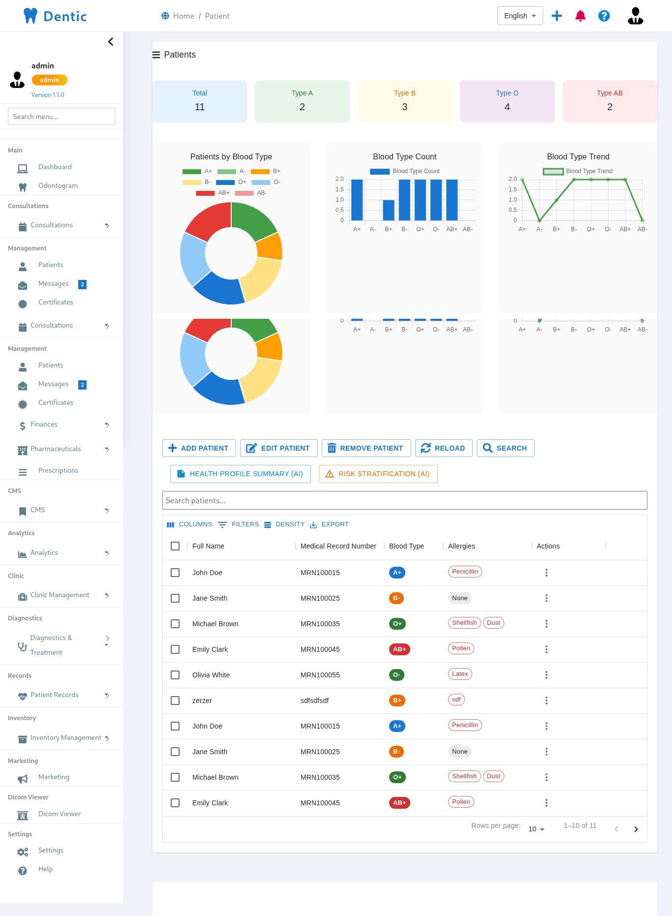Open the English language dropdown
672x916 pixels.
519,16
